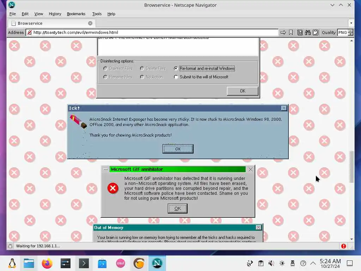Open the clipboard tray icon

coord(261,263)
